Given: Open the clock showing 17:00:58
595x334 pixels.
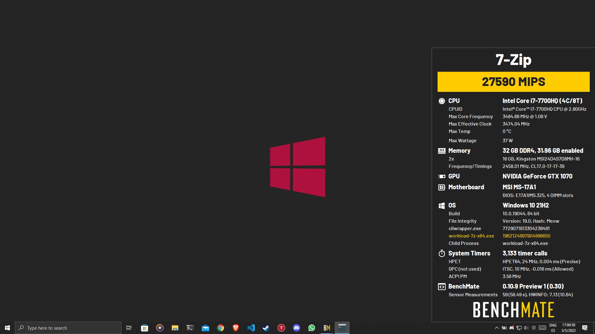Looking at the screenshot, I should 569,328.
